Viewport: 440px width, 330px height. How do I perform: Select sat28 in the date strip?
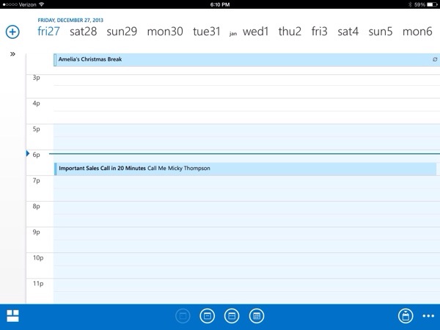(83, 31)
